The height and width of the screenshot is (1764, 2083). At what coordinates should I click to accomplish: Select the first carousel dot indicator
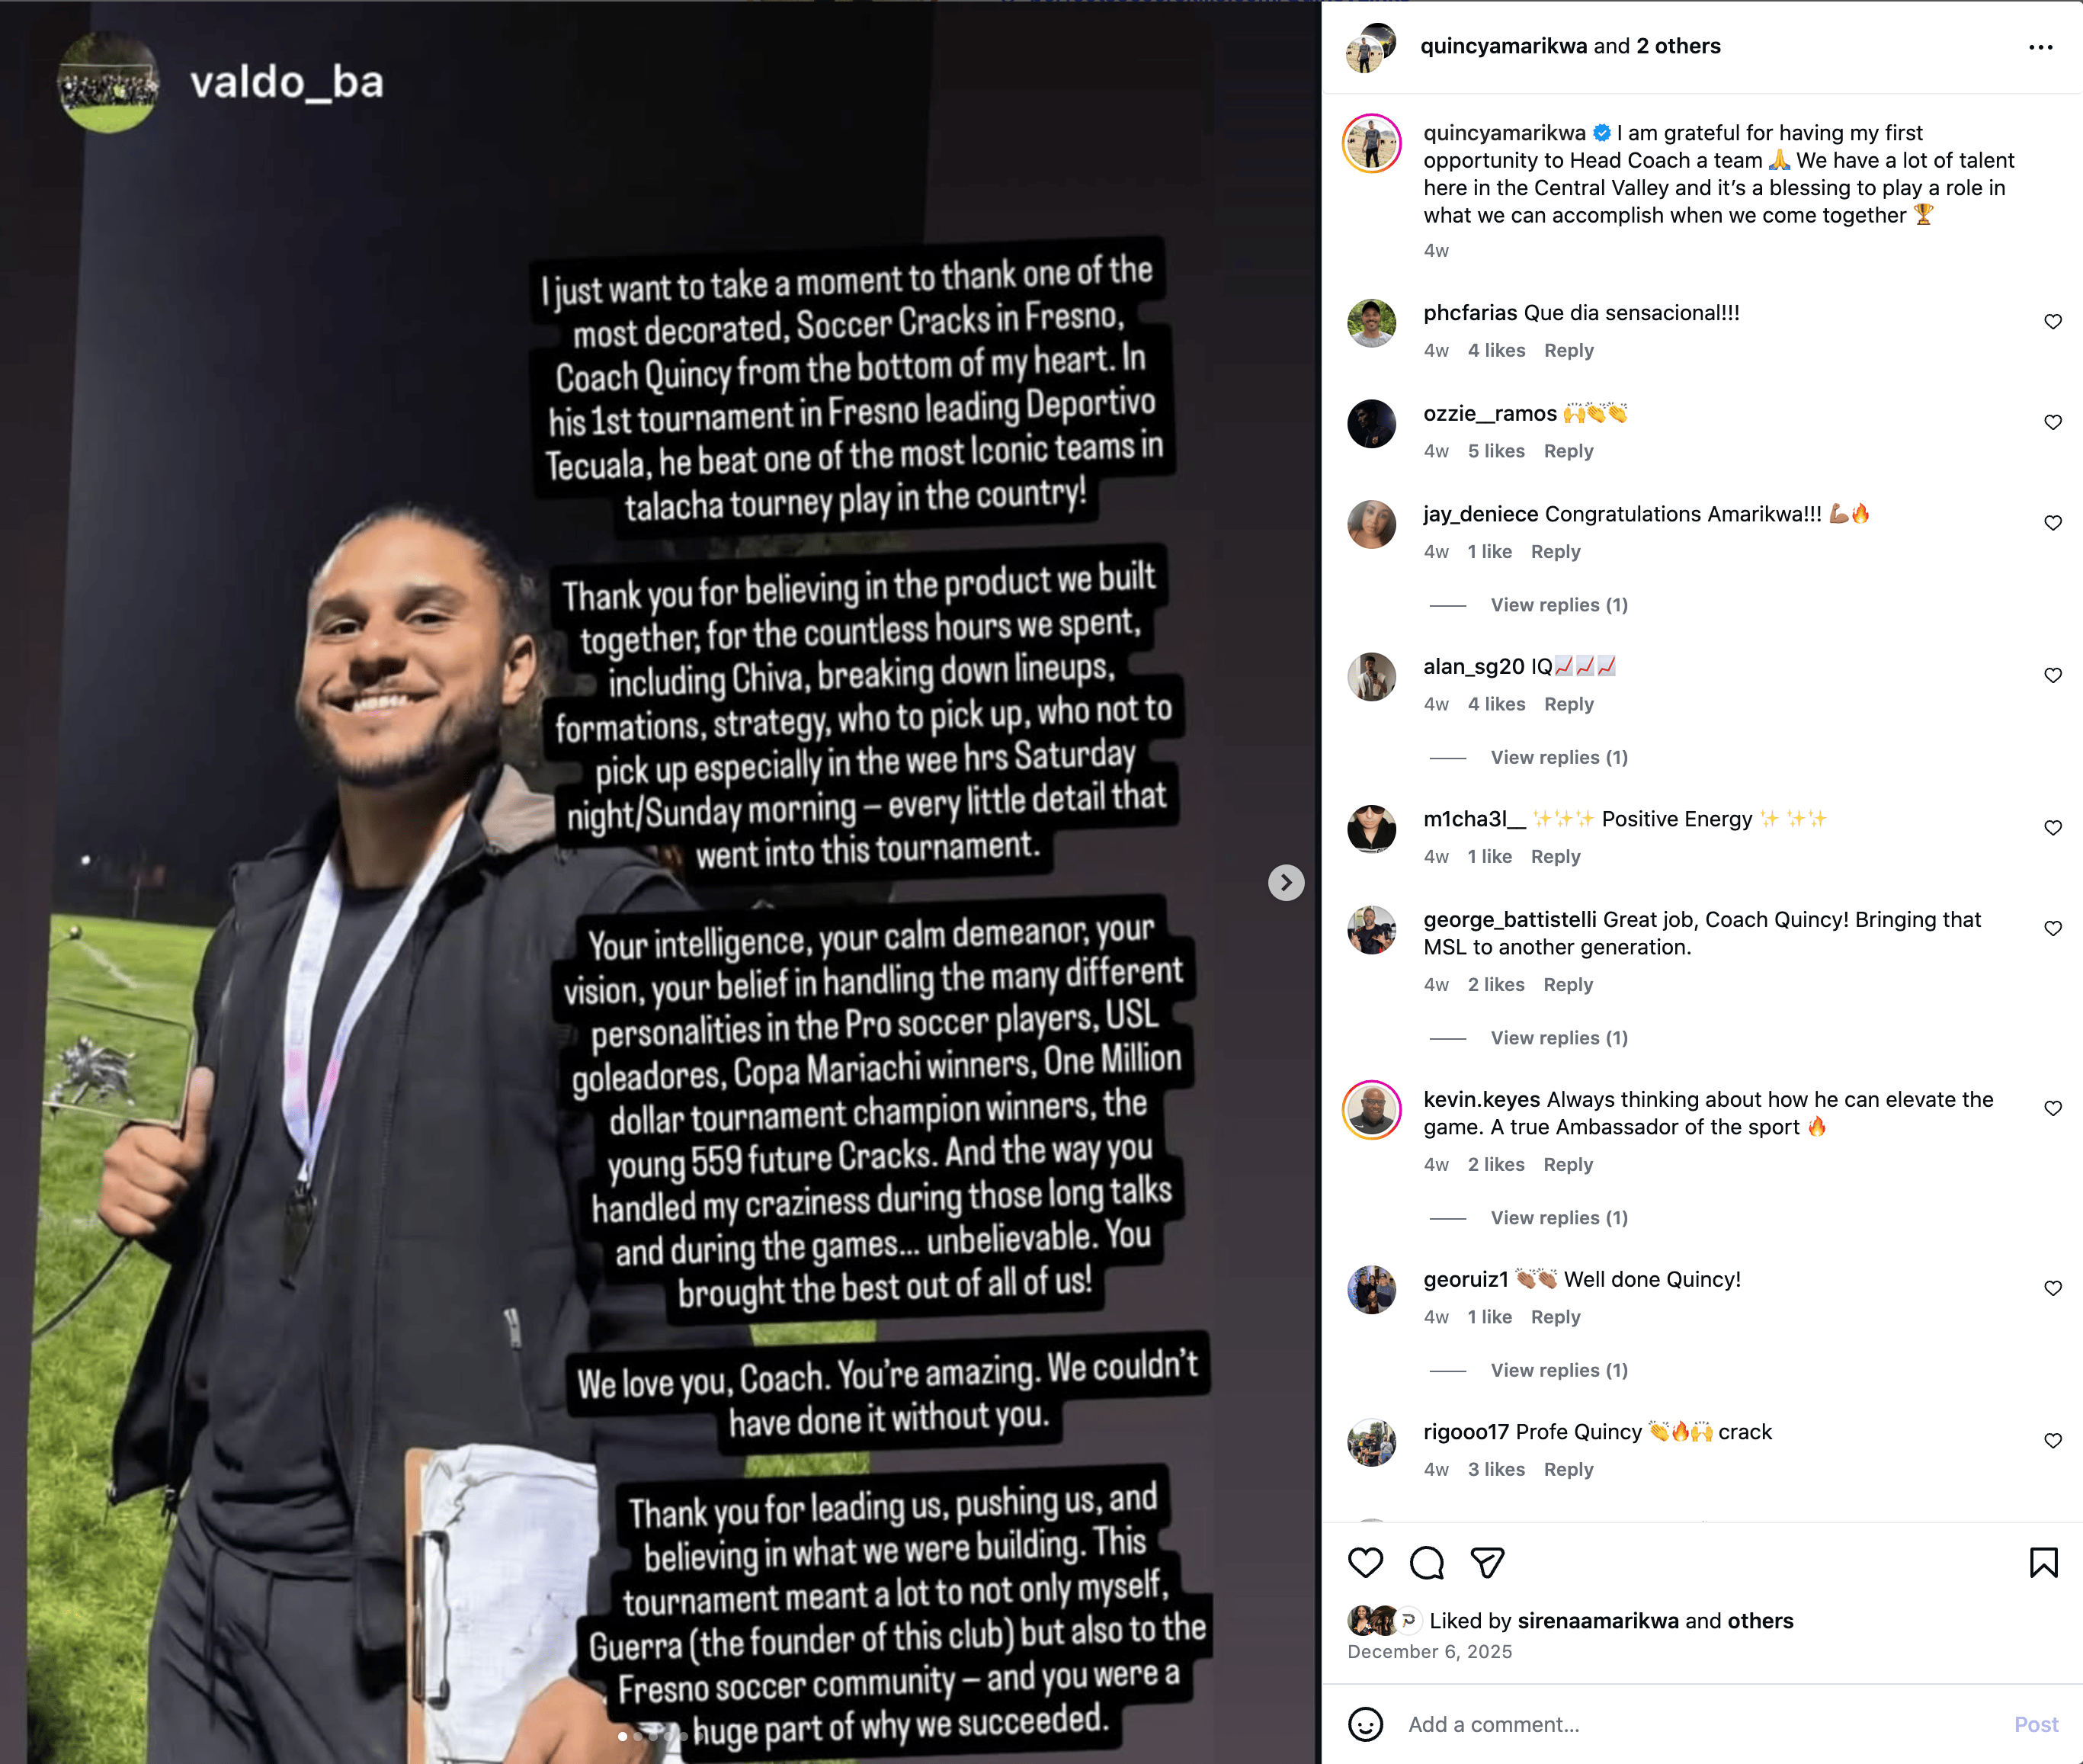tap(622, 1736)
